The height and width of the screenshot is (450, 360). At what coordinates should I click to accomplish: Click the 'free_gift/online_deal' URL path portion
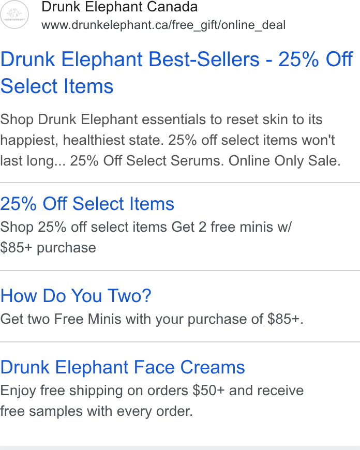tap(229, 25)
